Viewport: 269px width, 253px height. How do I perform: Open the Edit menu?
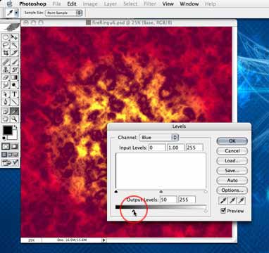click(x=72, y=4)
